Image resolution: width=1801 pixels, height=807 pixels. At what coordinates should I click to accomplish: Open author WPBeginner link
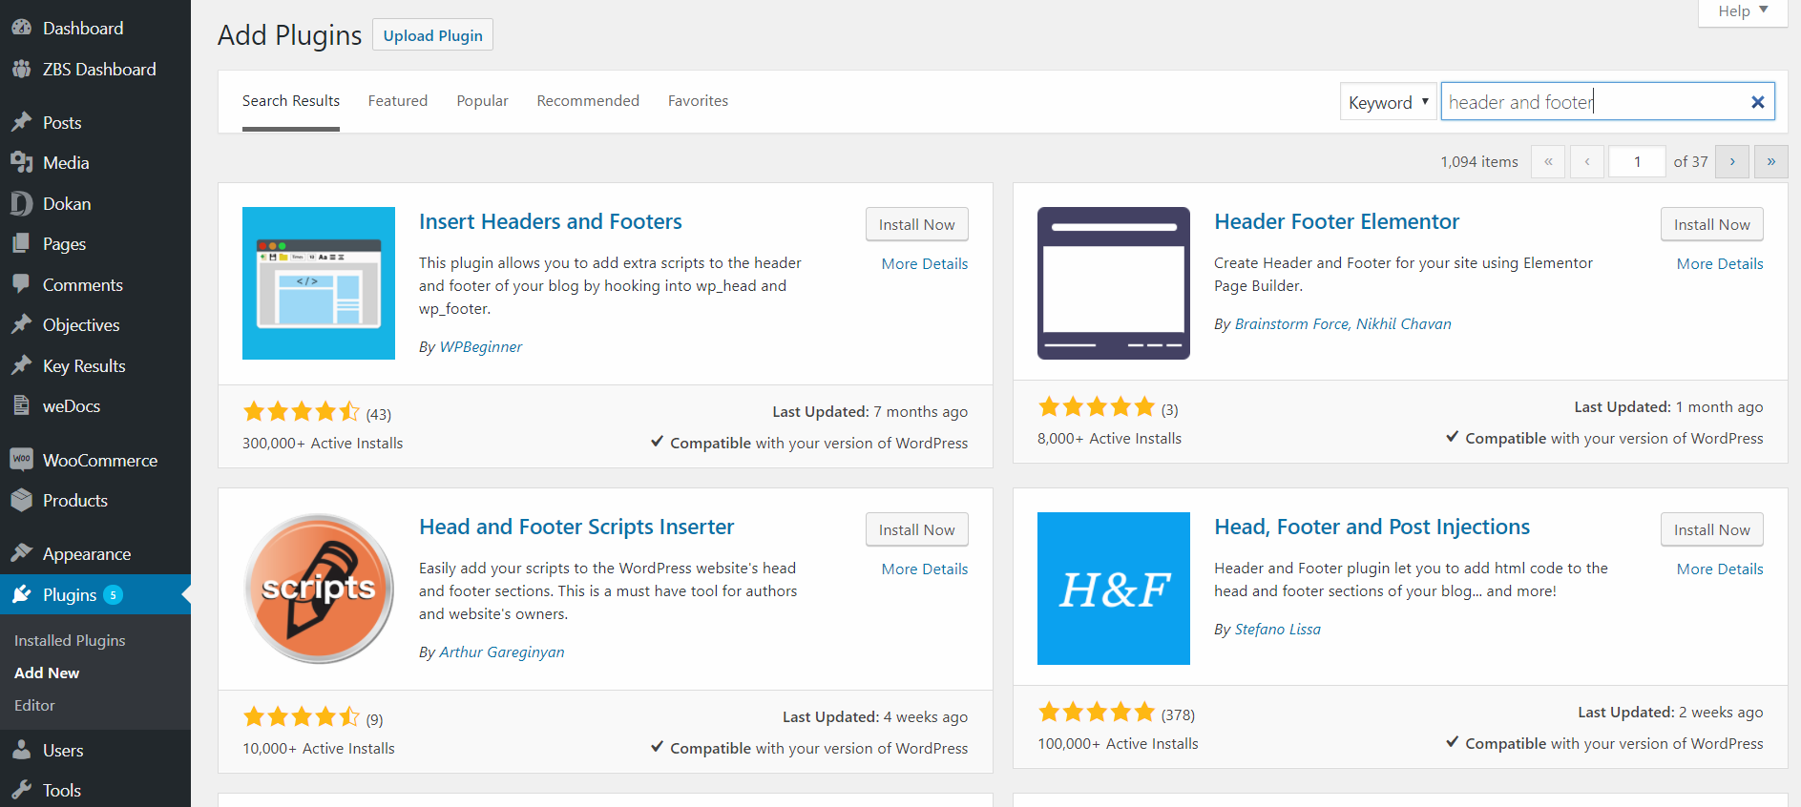point(481,346)
